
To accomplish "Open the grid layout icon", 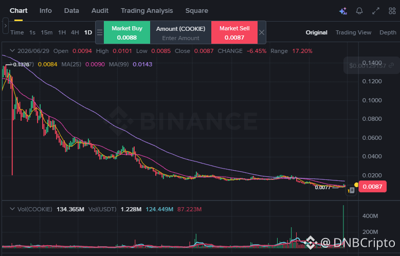I will tap(392, 11).
